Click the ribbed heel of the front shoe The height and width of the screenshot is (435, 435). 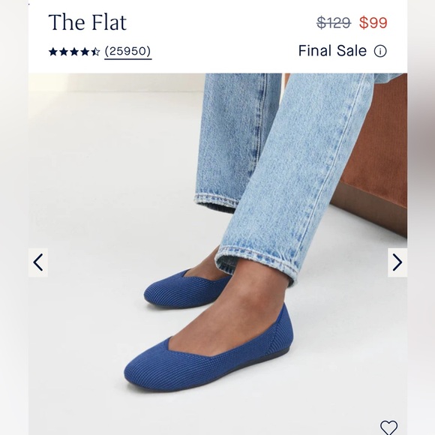click(x=280, y=338)
